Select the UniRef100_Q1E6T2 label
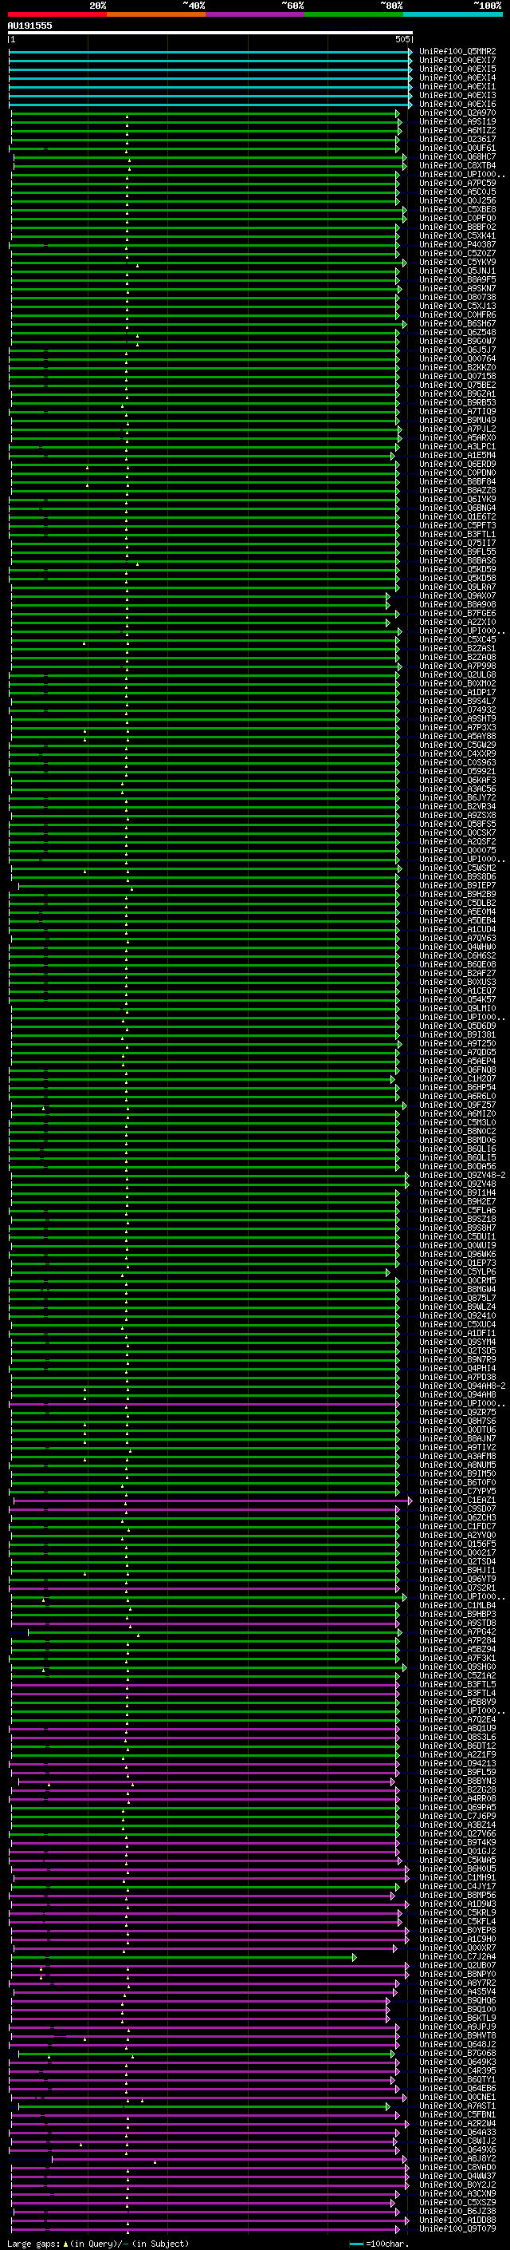 [457, 517]
